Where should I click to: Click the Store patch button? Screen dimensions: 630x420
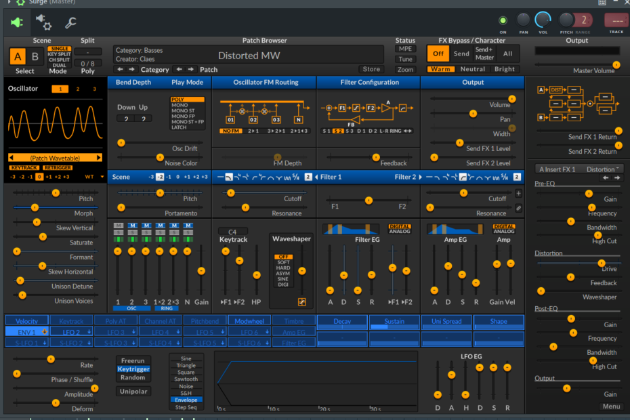click(x=371, y=69)
